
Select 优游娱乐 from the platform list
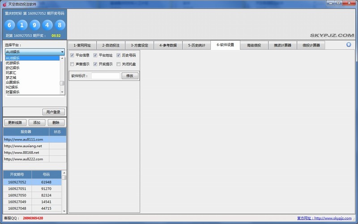(13, 63)
